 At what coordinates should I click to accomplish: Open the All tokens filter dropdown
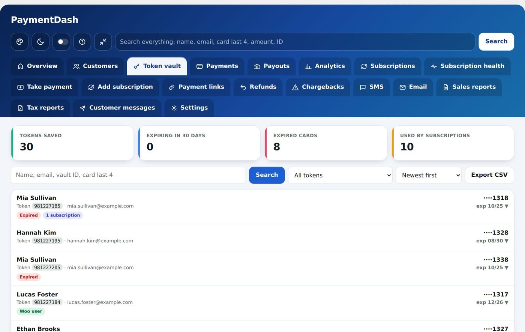pos(340,175)
